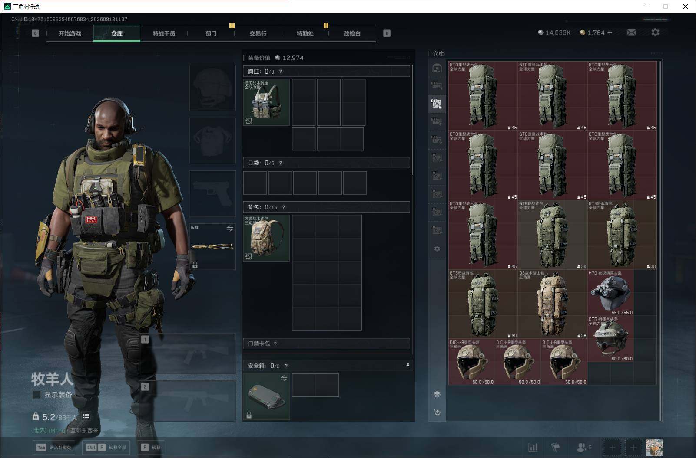Click the 背包 0/15 section header
The width and height of the screenshot is (696, 458).
point(327,207)
